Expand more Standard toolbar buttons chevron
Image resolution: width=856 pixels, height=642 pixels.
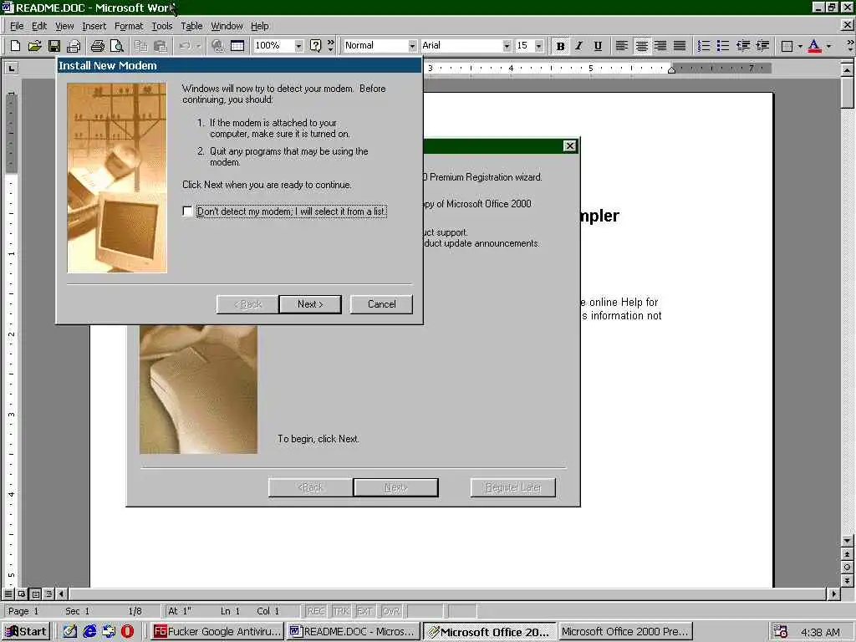330,46
